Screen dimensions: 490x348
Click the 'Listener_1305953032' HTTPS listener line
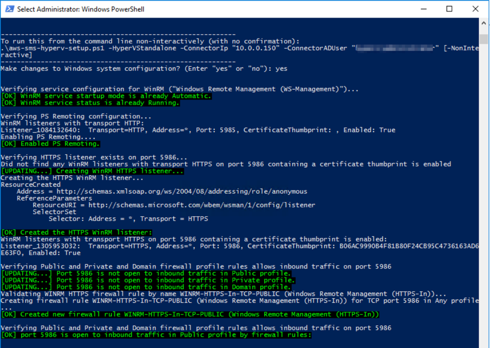(240, 246)
